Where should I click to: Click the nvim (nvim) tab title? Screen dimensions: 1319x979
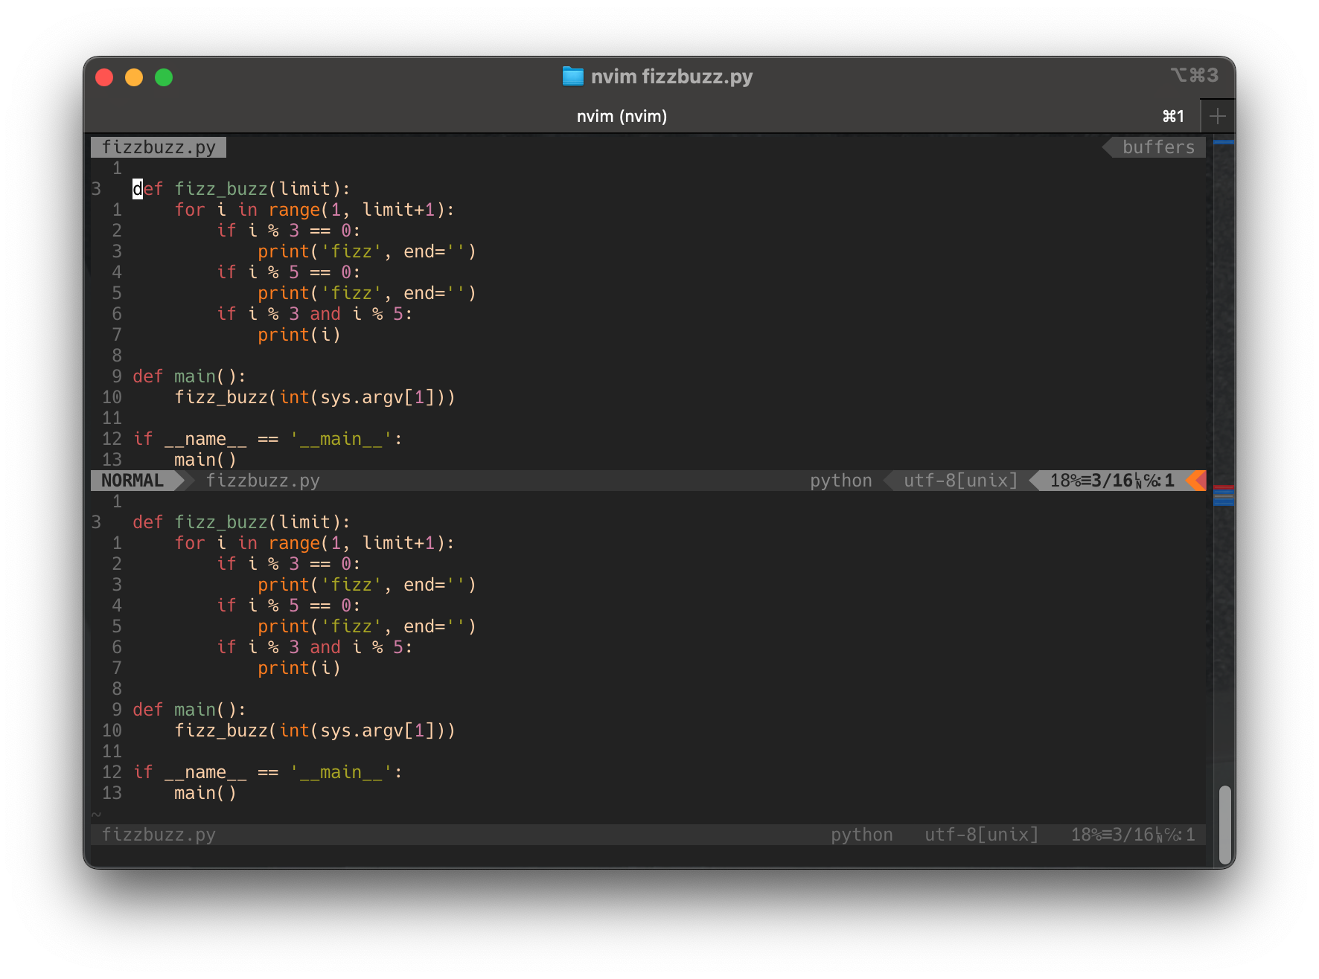622,116
